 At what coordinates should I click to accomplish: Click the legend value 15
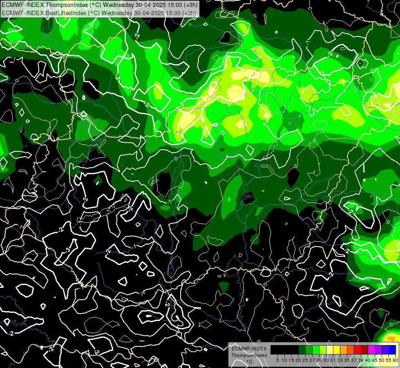[291, 360]
